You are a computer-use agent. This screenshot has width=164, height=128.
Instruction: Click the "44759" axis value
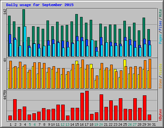click(x=5, y=95)
